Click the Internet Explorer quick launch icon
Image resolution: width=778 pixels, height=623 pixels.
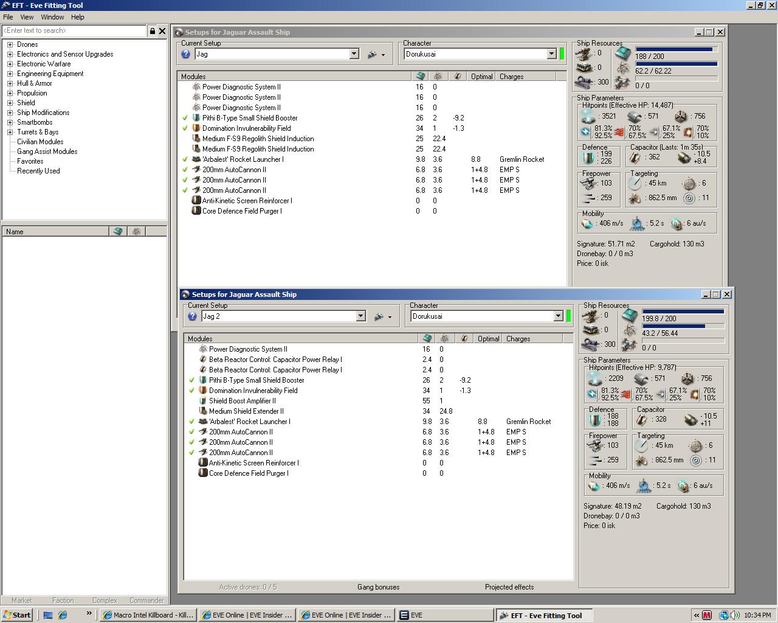coord(63,615)
